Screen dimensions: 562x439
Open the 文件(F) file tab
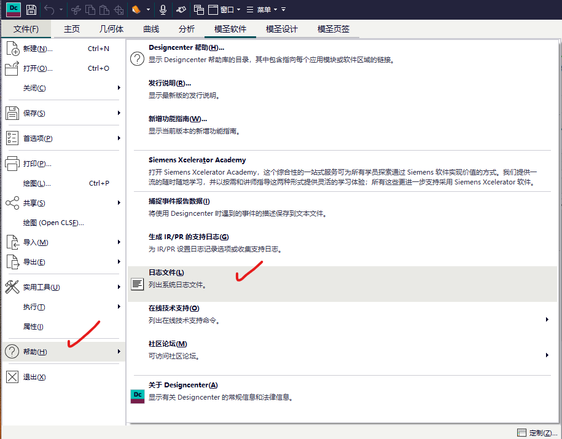(x=26, y=29)
